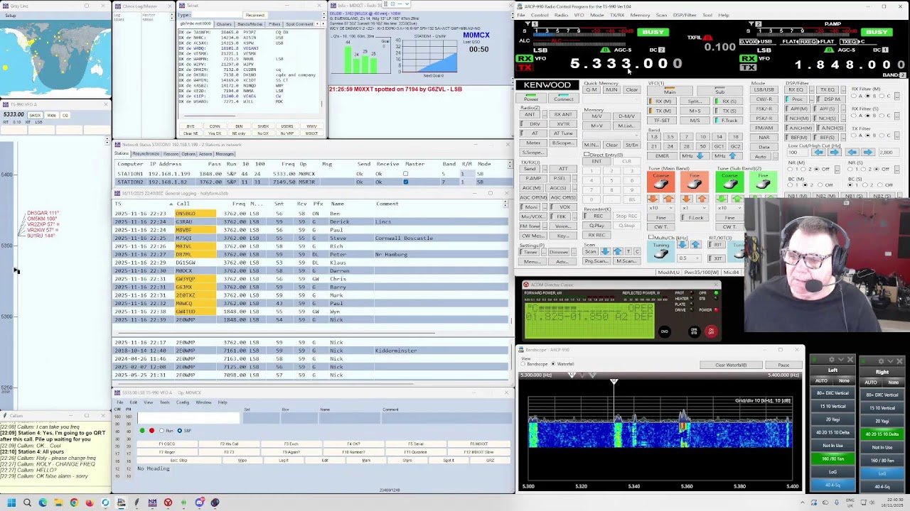The width and height of the screenshot is (910, 511).
Task: Open the Main Band x10 step dropdown
Action: click(658, 208)
